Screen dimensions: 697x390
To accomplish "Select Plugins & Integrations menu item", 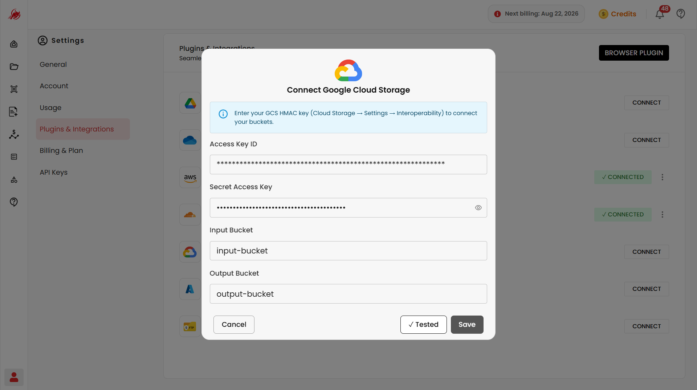I will 83,129.
